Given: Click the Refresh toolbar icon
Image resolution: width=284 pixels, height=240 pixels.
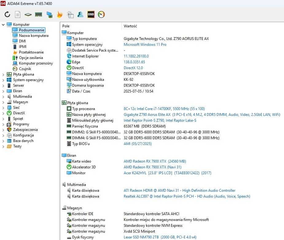Looking at the screenshot, I should (7, 14).
